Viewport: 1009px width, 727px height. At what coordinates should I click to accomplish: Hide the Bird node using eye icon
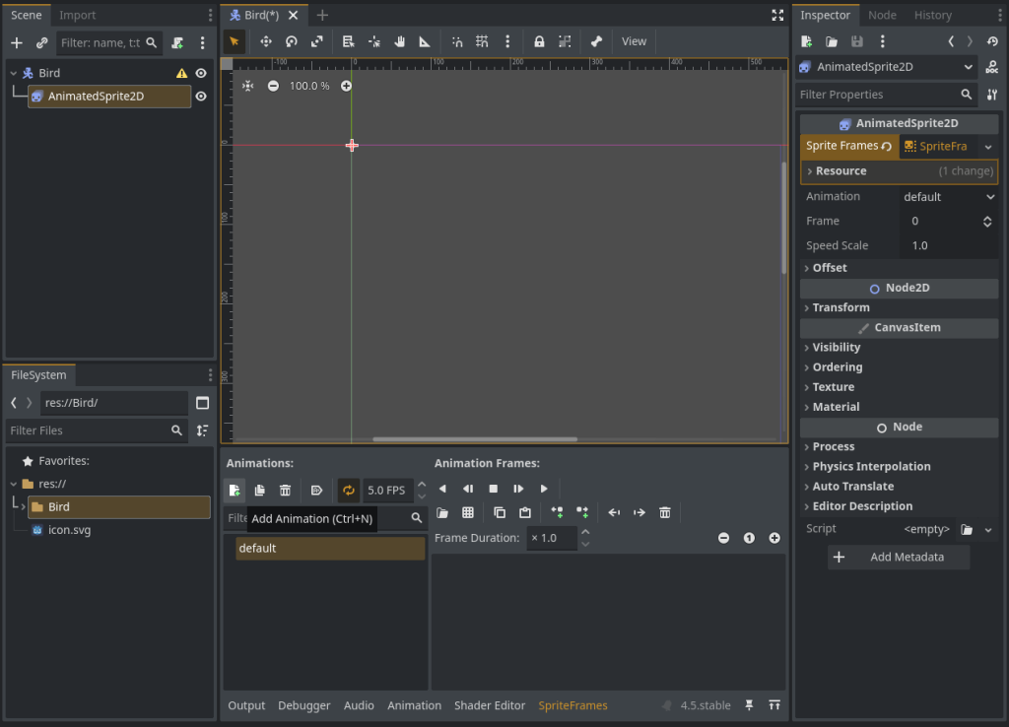(201, 73)
